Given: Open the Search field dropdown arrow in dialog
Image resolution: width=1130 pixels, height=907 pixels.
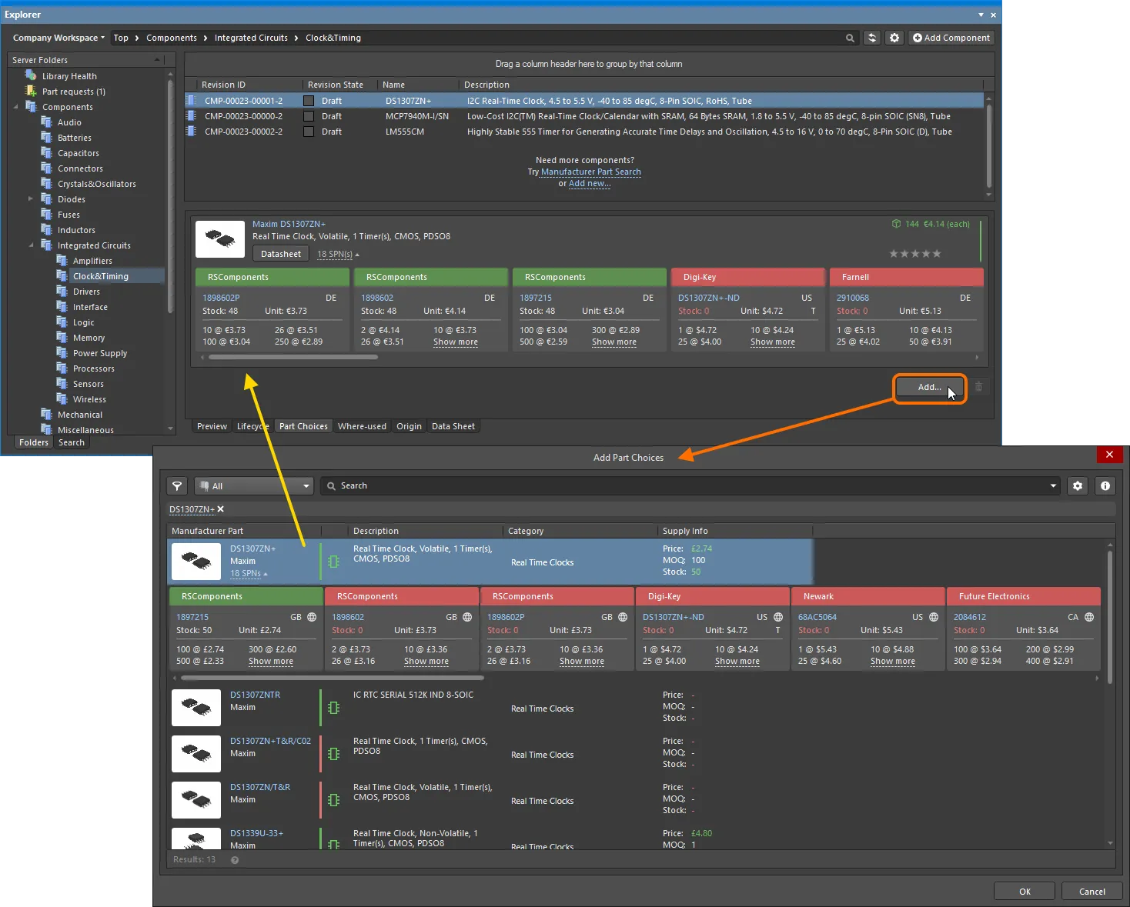Looking at the screenshot, I should pyautogui.click(x=1053, y=485).
